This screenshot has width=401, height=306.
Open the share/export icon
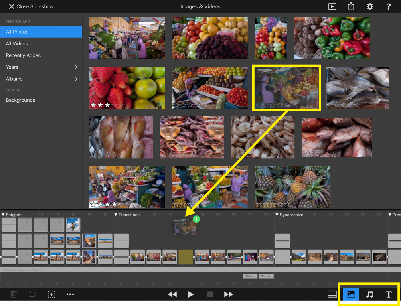[x=351, y=6]
